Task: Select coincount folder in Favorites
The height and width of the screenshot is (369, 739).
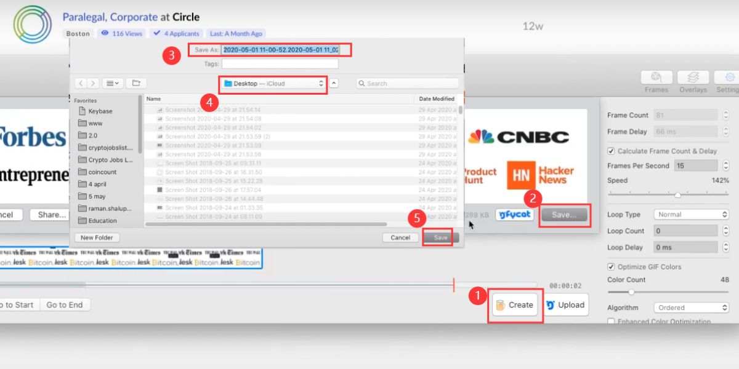Action: pos(97,172)
